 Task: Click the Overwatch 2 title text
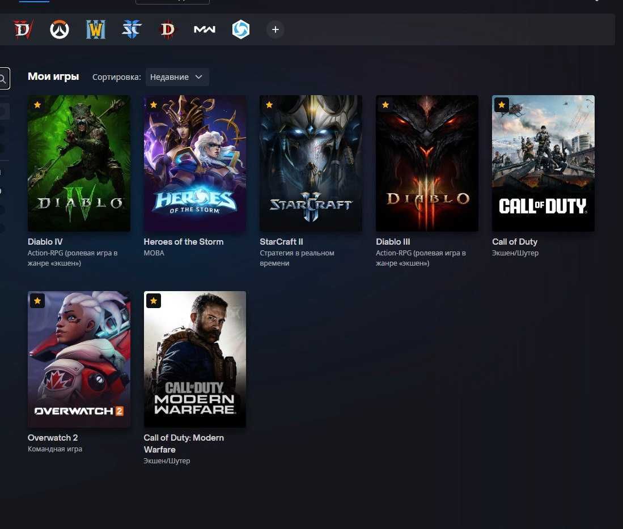pos(53,438)
